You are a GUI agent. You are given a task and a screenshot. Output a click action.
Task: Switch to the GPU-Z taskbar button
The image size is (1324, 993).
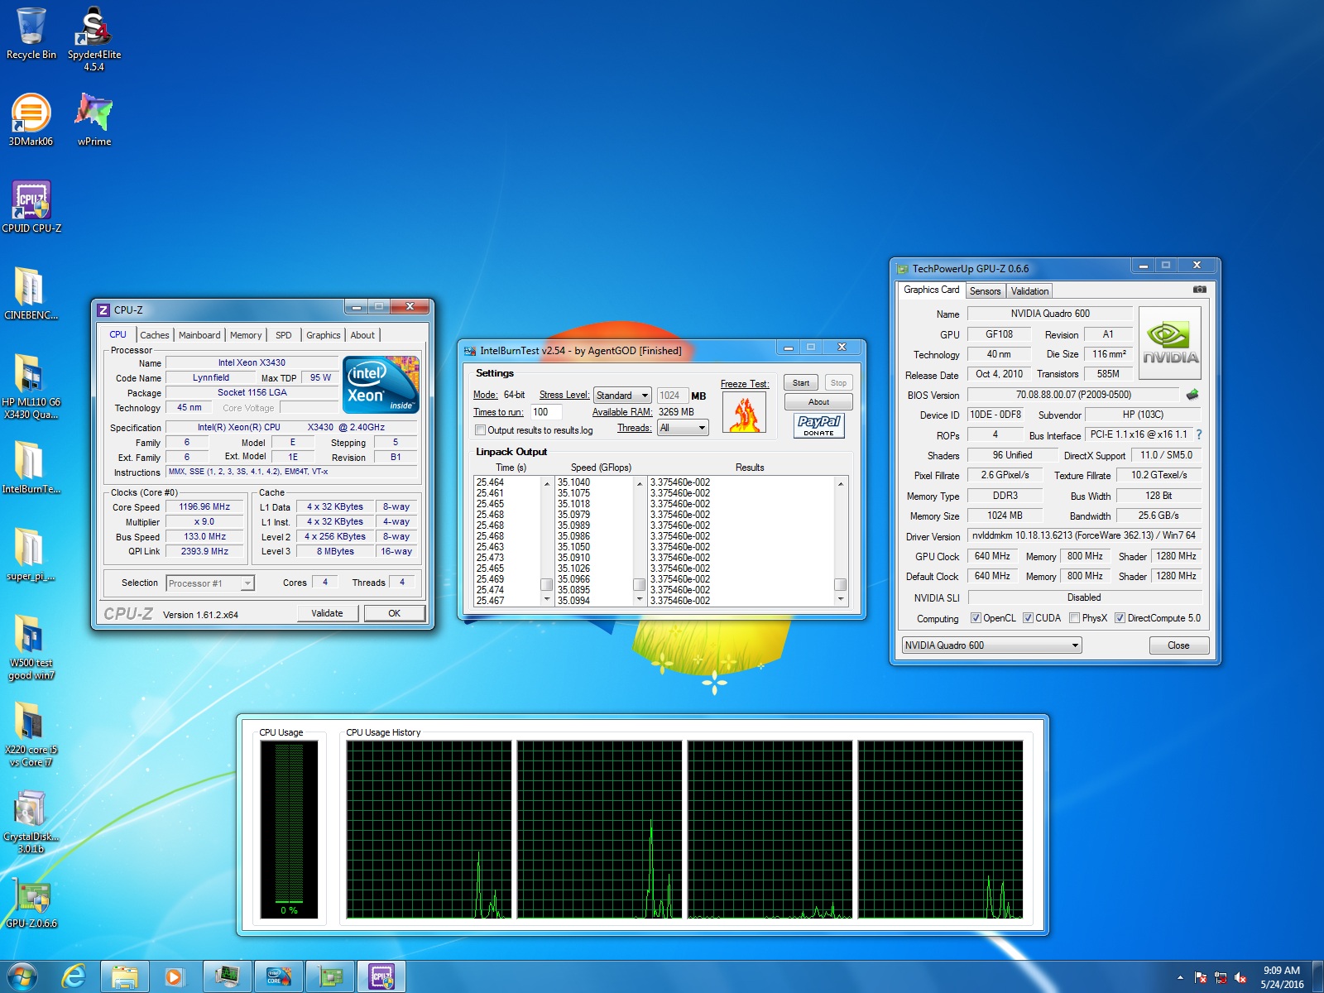coord(331,977)
